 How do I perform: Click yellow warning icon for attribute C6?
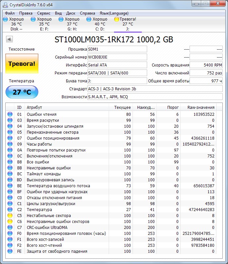10,221
